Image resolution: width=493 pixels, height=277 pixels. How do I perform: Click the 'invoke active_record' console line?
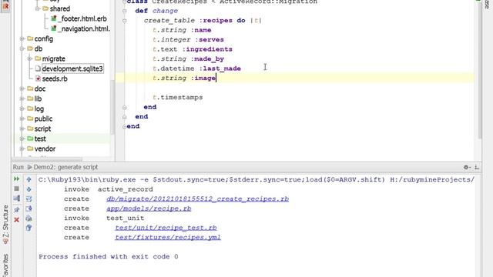point(108,189)
